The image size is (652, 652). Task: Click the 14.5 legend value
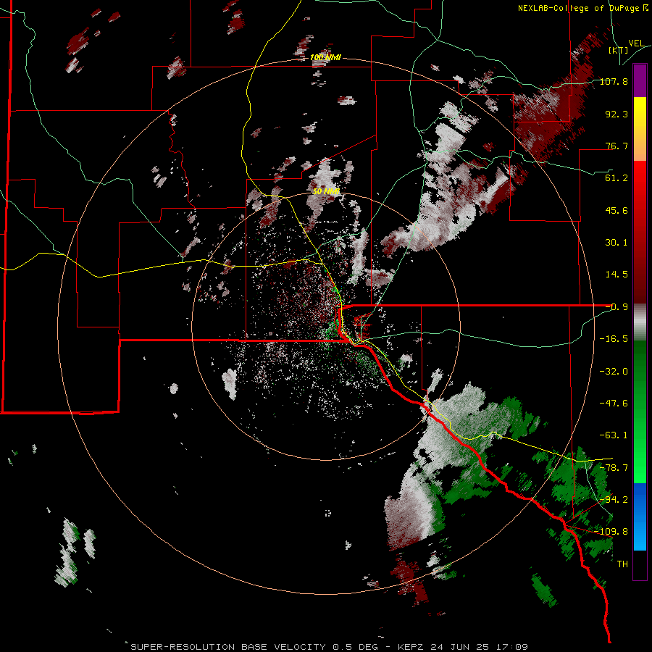pos(617,275)
